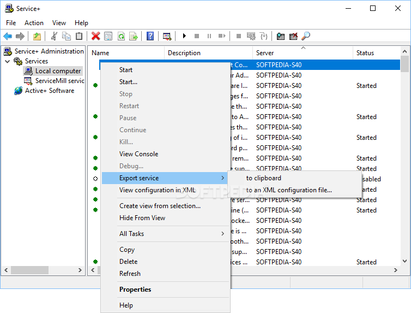This screenshot has height=313, width=411.
Task: Open the File menu
Action: click(11, 23)
